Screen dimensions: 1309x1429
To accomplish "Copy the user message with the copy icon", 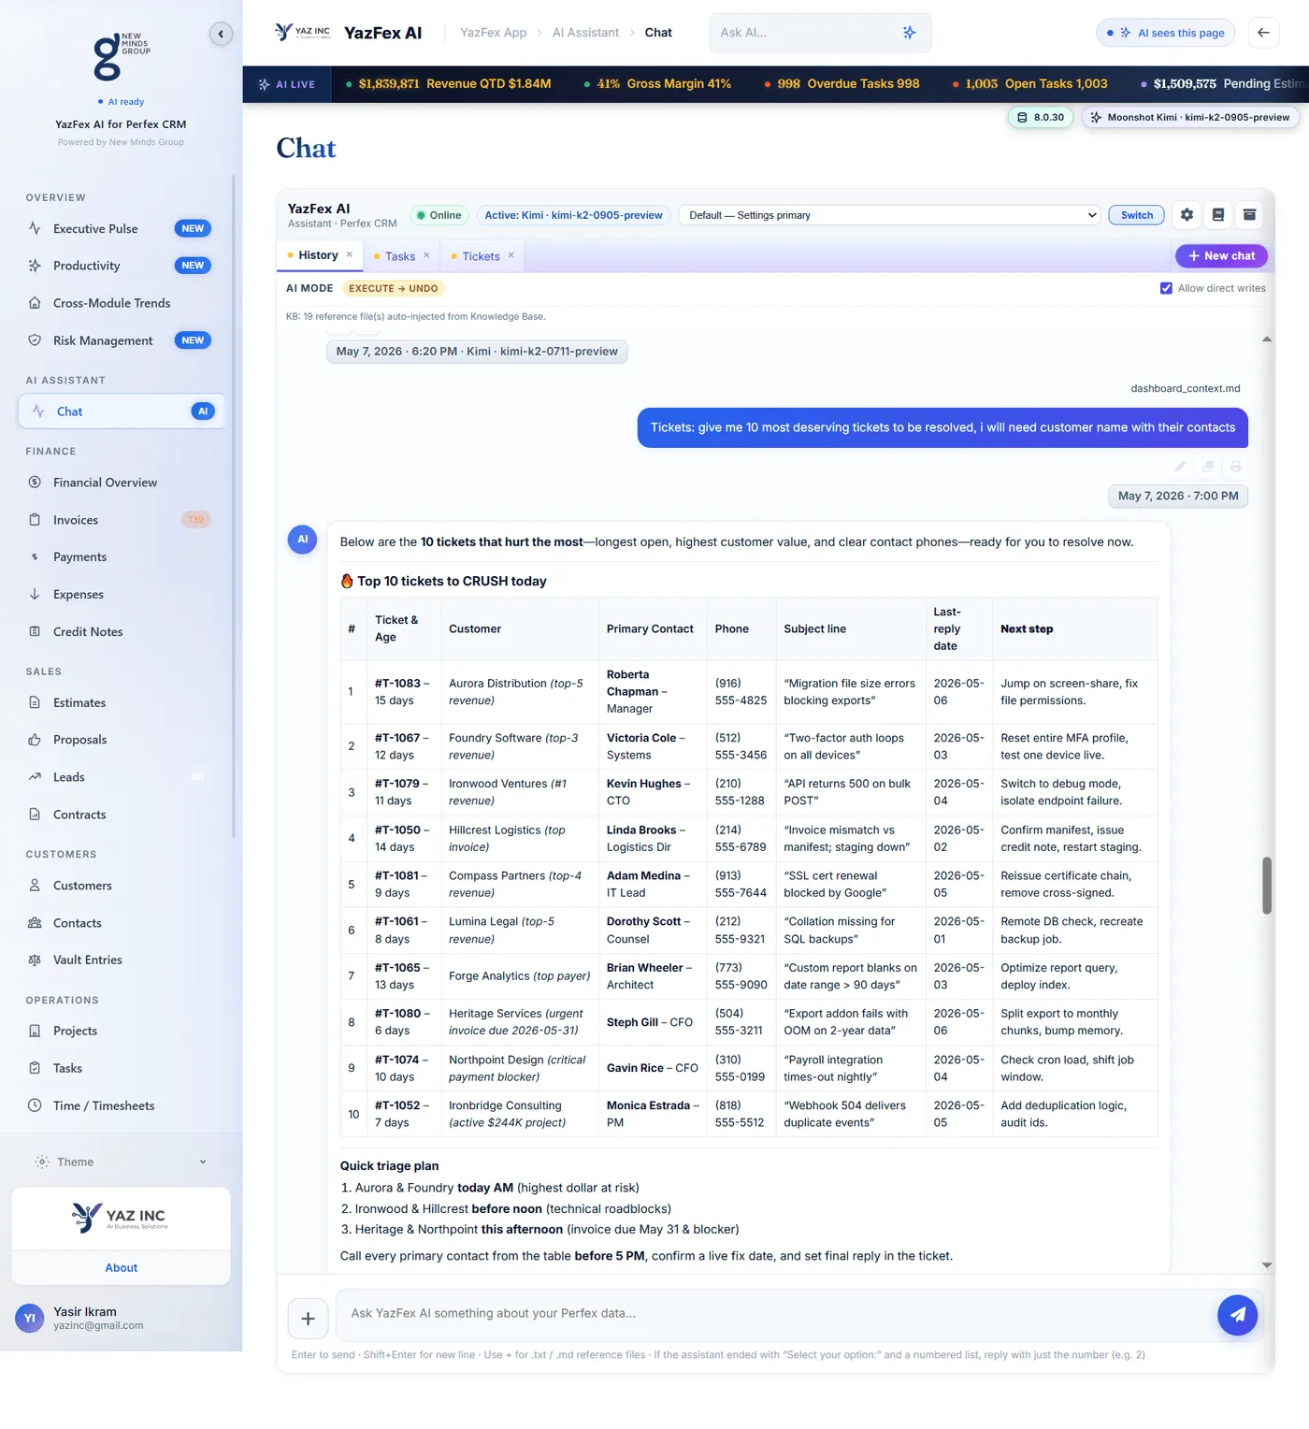I will coord(1208,466).
